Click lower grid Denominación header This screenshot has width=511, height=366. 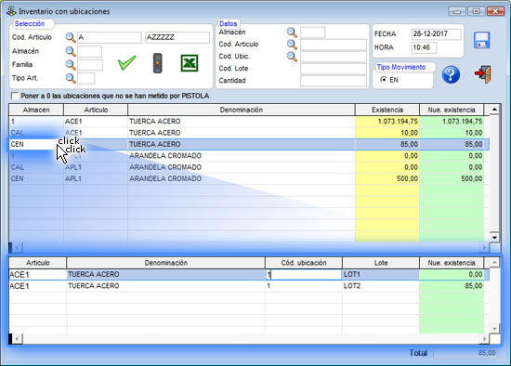(x=166, y=263)
